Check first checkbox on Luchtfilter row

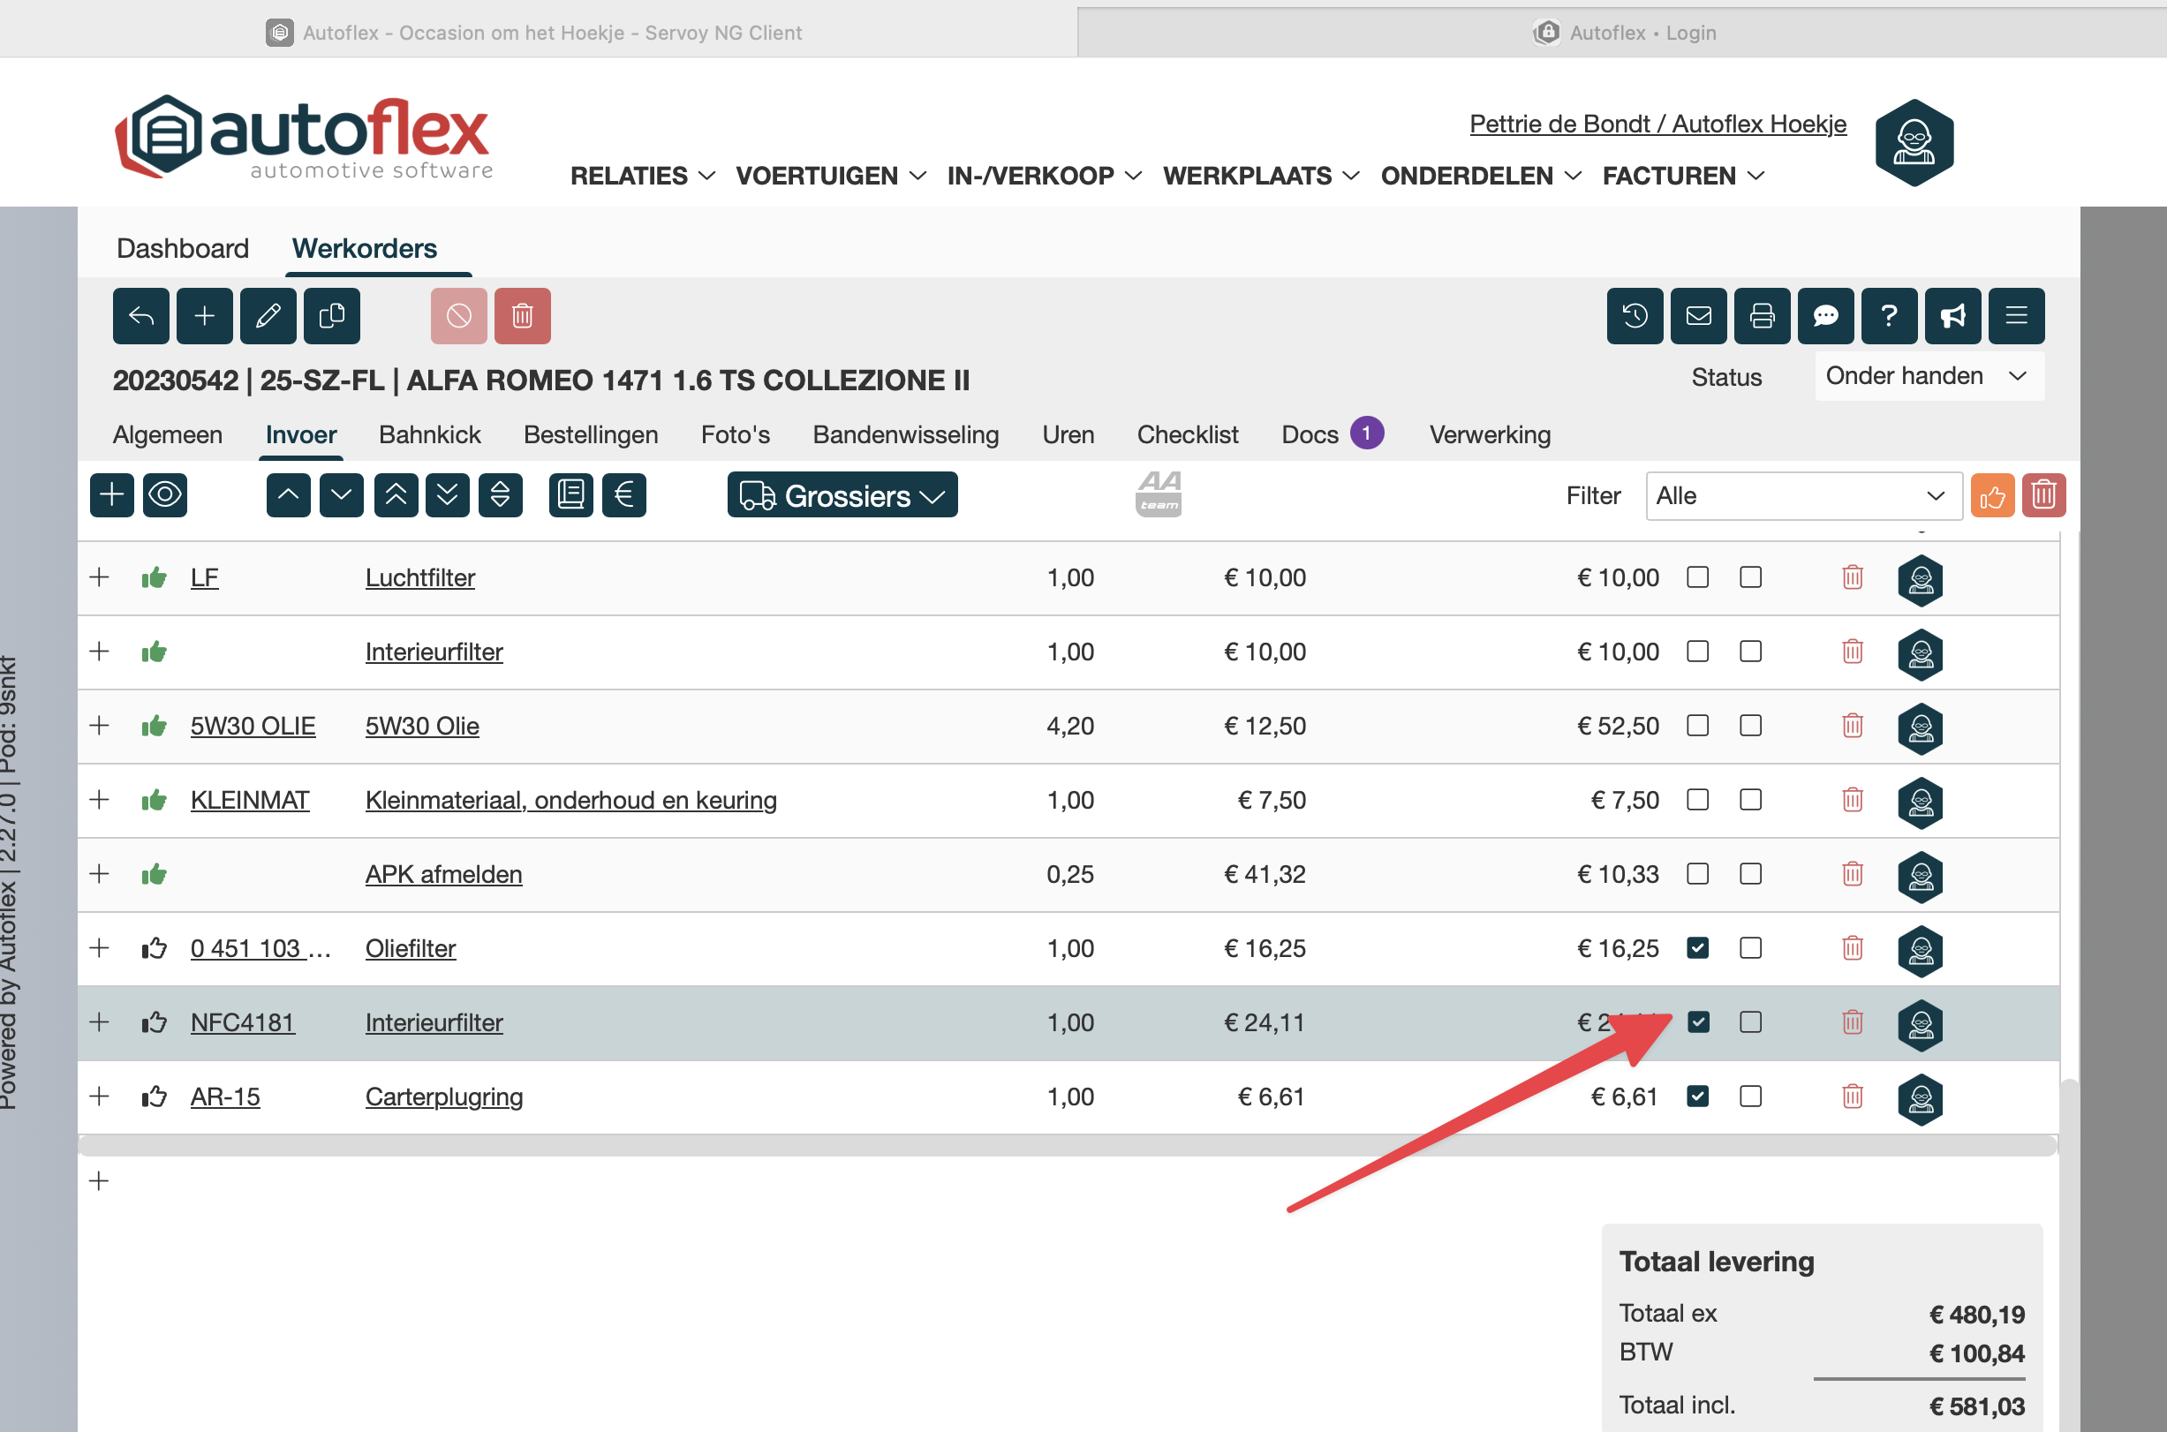tap(1697, 577)
